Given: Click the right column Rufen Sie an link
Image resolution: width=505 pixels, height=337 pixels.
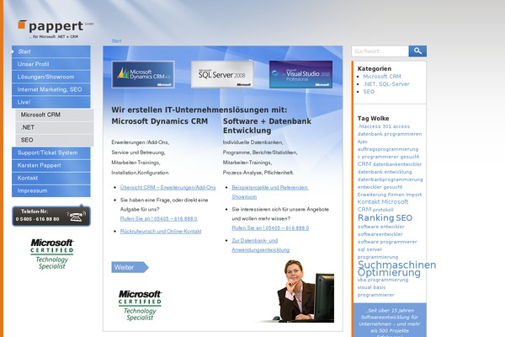Looking at the screenshot, I should pyautogui.click(x=270, y=228).
